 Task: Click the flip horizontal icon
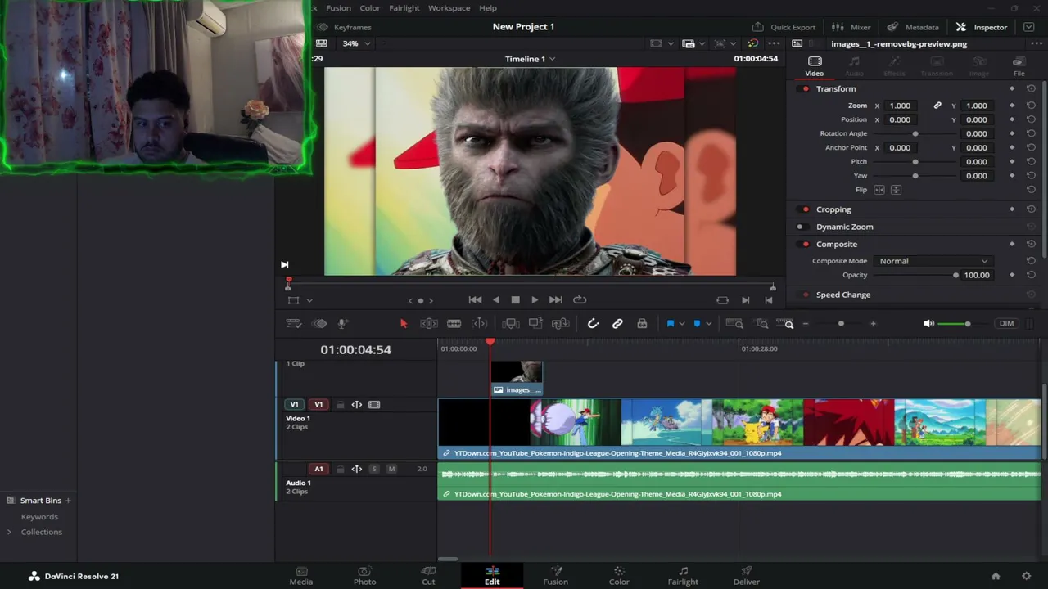pyautogui.click(x=879, y=190)
